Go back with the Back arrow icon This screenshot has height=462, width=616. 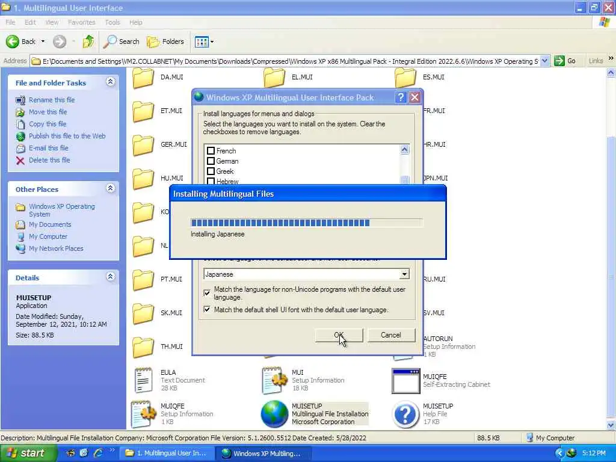coord(12,42)
